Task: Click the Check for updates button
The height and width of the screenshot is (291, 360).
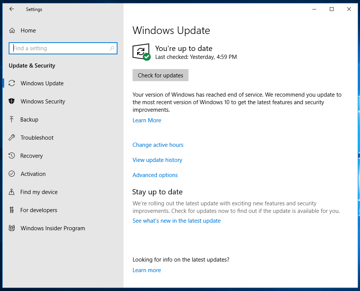Action: point(161,75)
